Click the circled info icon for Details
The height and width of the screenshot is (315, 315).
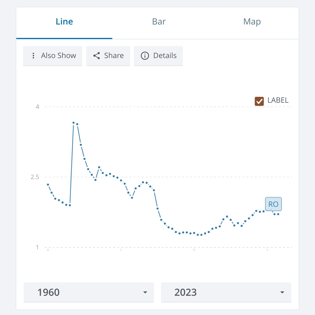(x=145, y=56)
